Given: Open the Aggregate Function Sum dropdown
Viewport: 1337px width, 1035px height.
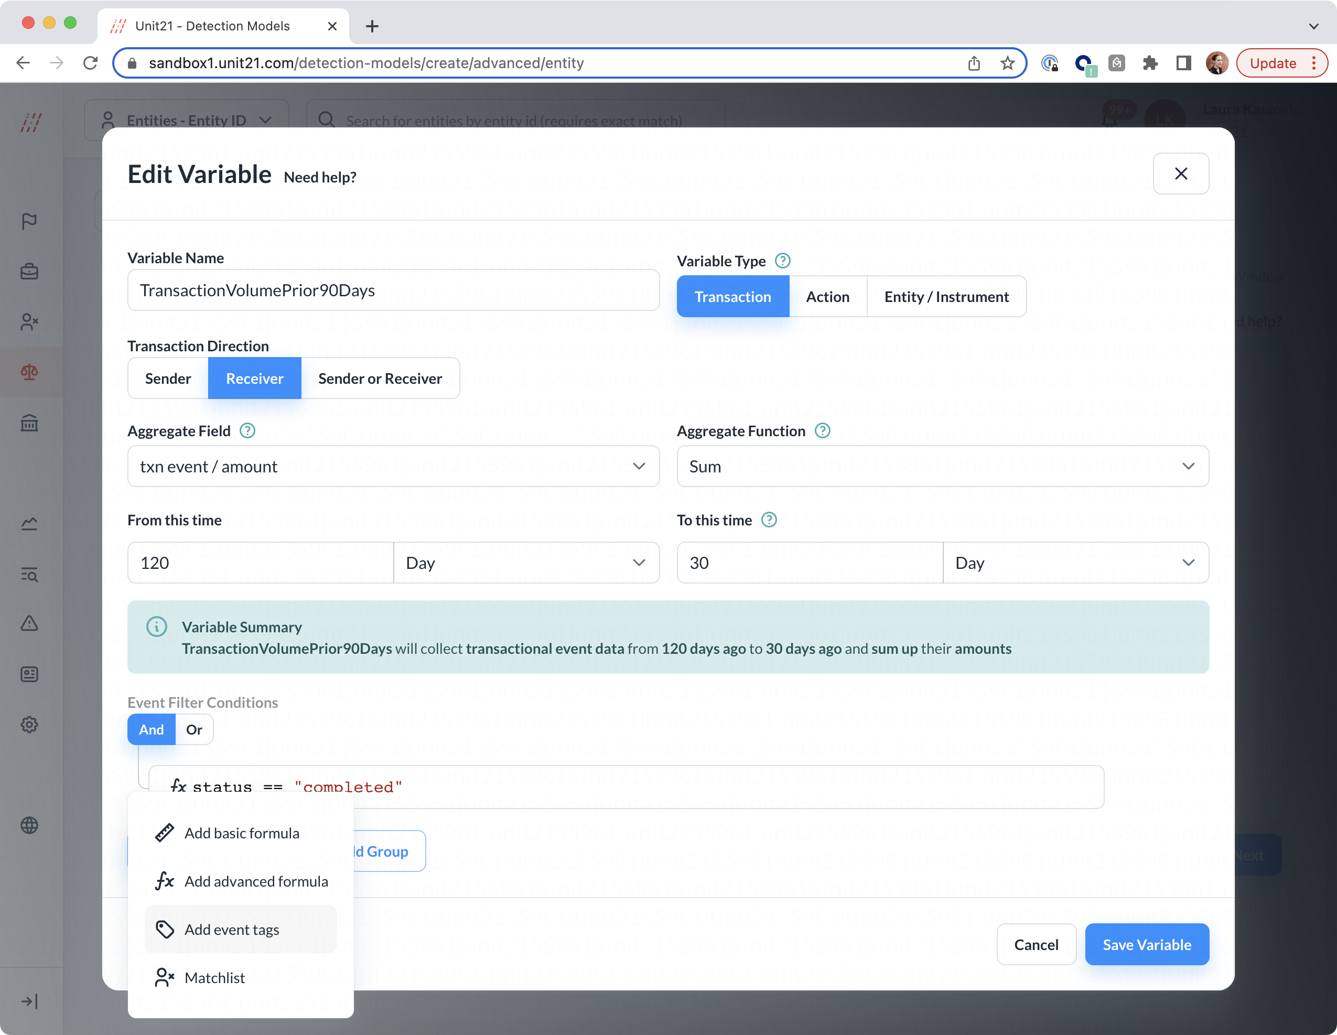Looking at the screenshot, I should point(942,467).
